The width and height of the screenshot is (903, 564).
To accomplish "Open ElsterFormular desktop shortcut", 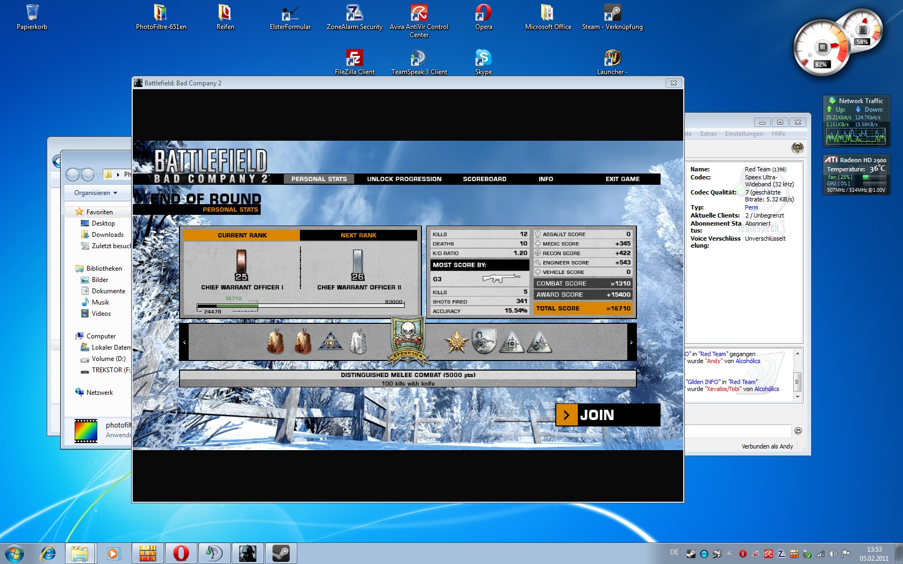I will point(290,17).
